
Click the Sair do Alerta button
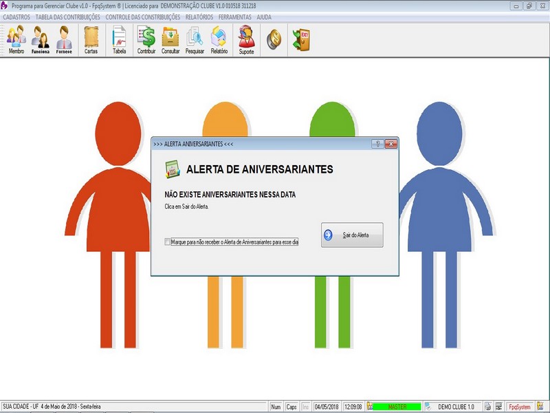coord(352,235)
